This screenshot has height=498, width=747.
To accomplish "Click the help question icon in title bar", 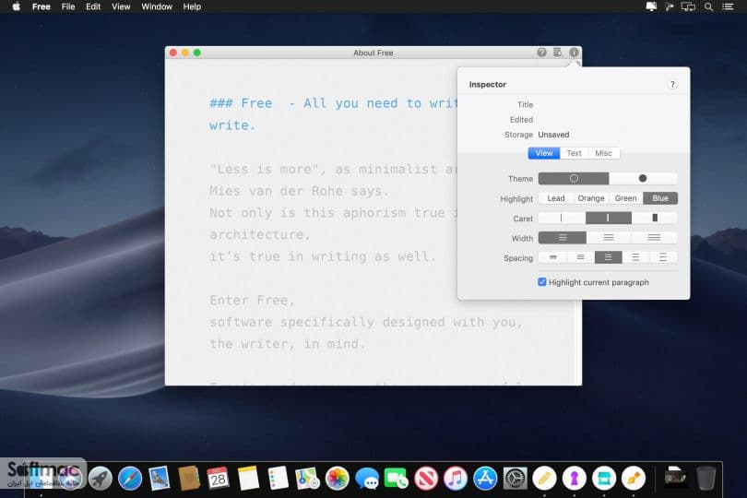I will [541, 53].
